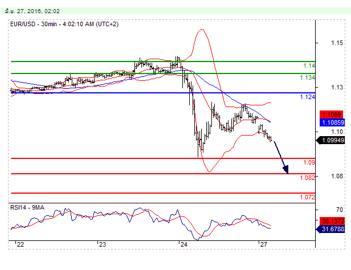Click the black 1.09949 current price tag
Image resolution: width=351 pixels, height=270 pixels.
click(x=330, y=141)
